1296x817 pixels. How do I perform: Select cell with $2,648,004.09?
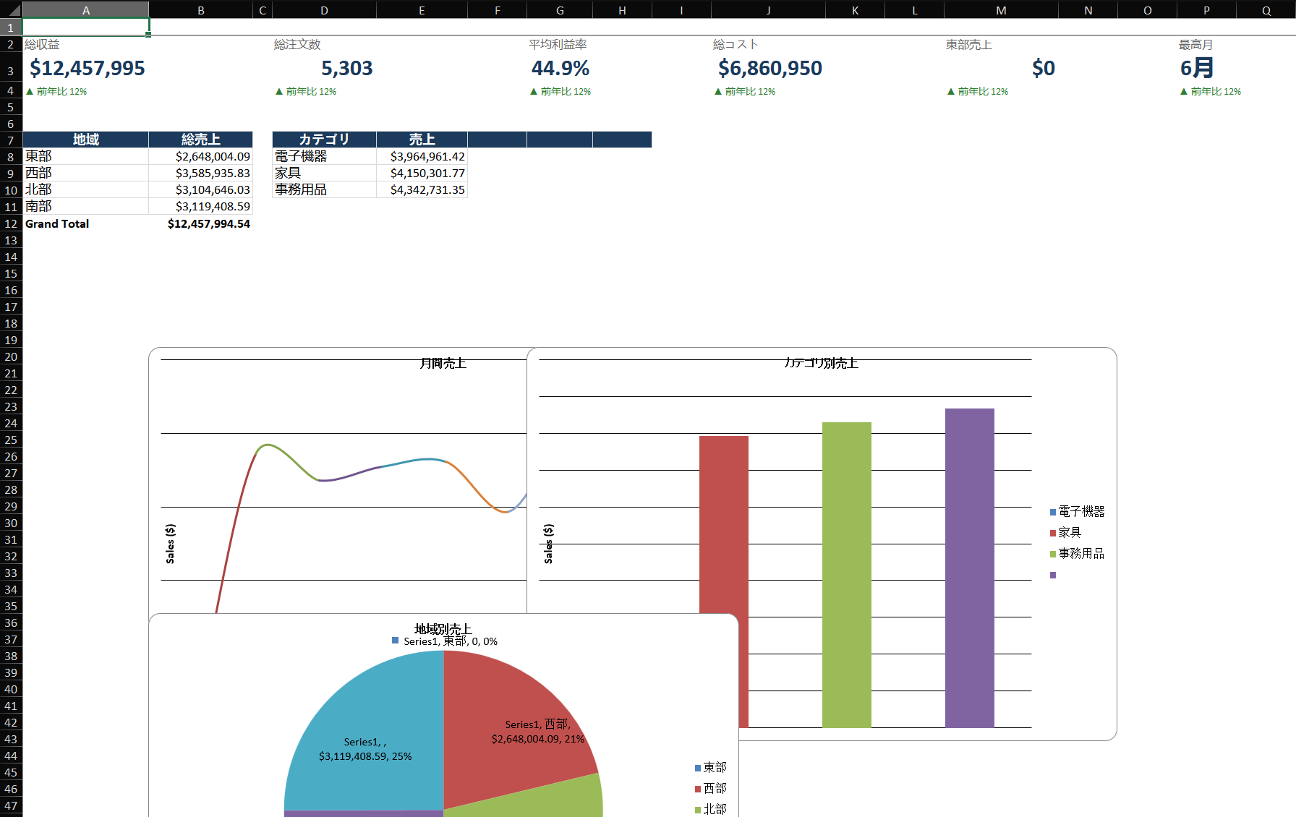(201, 156)
